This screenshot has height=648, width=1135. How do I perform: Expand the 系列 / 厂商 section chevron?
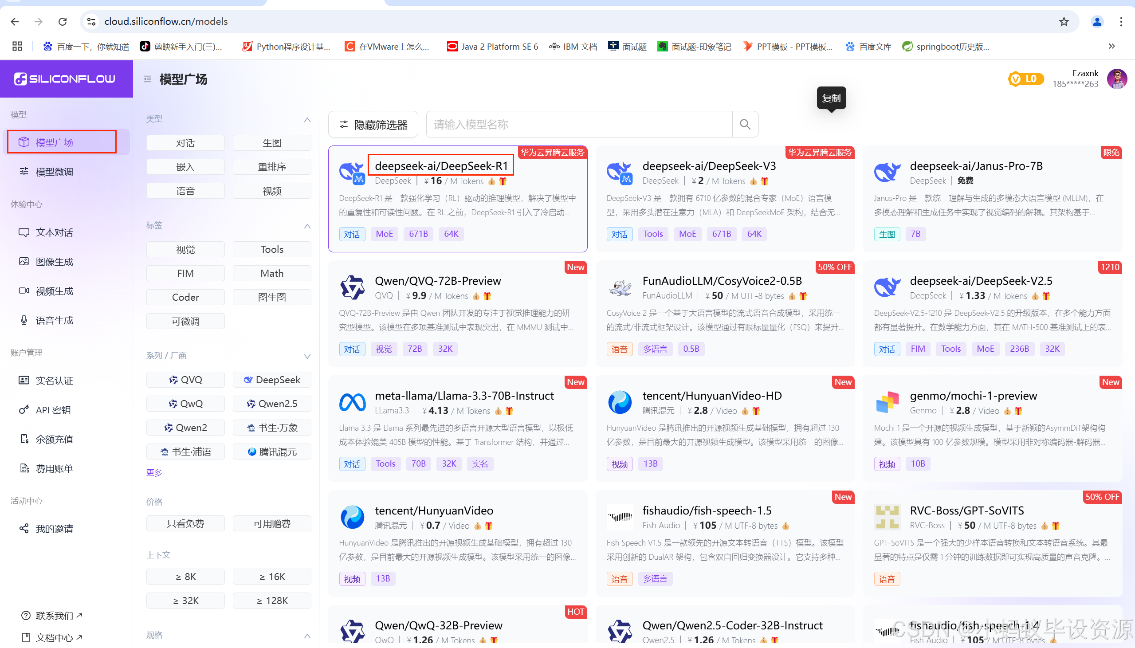[307, 356]
